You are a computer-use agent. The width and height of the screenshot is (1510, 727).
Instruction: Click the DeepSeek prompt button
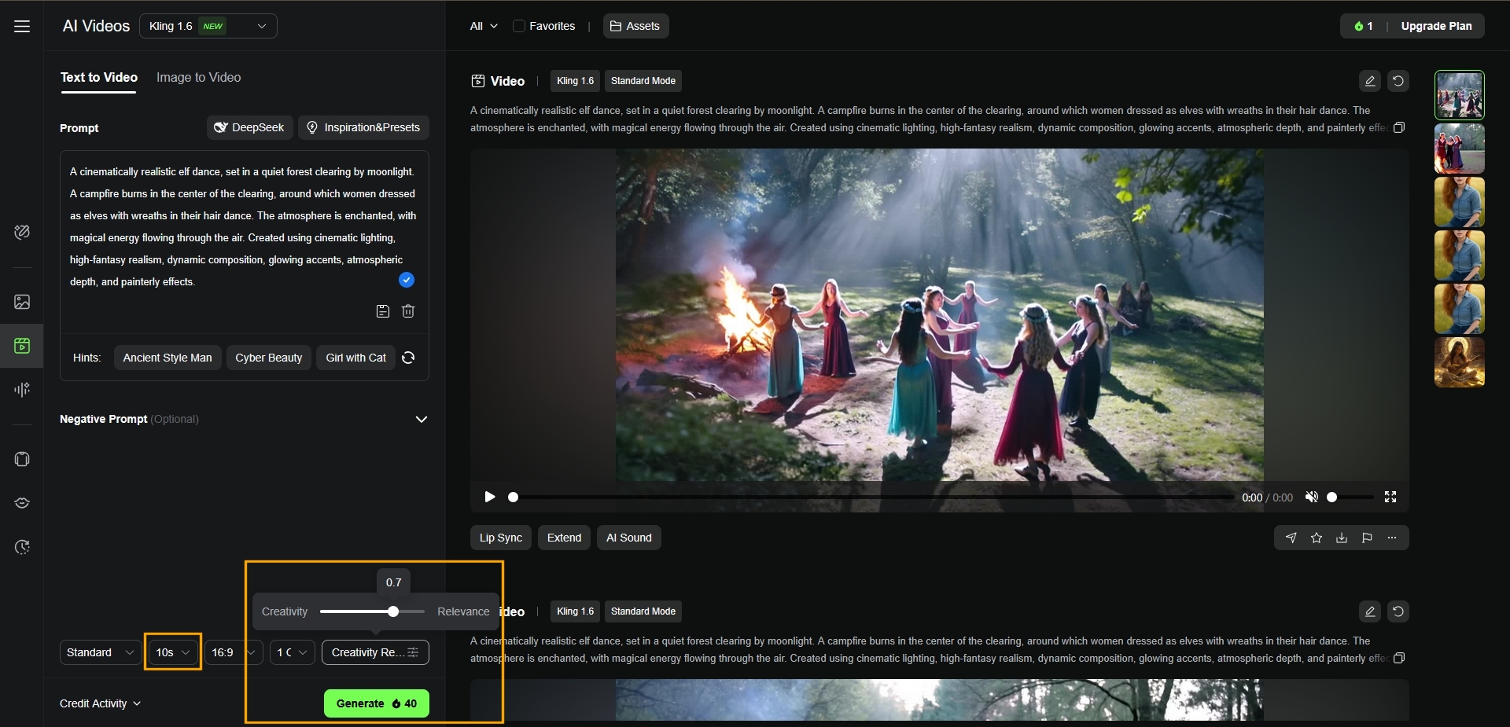pyautogui.click(x=250, y=127)
